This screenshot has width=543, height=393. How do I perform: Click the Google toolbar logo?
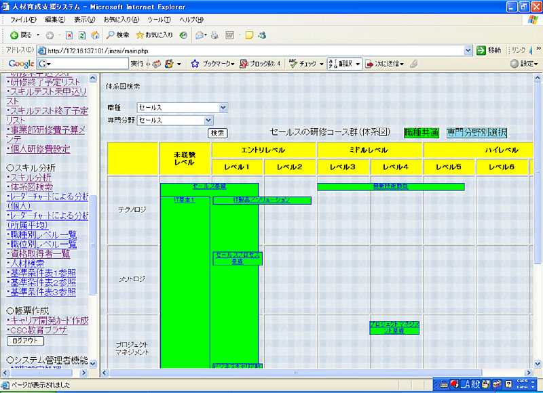pyautogui.click(x=21, y=64)
